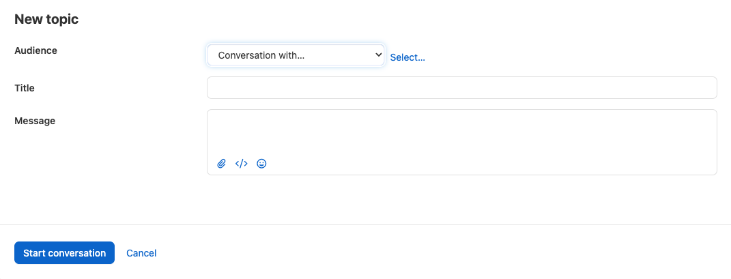Select the 'New topic' heading text
The image size is (731, 279).
click(x=46, y=19)
